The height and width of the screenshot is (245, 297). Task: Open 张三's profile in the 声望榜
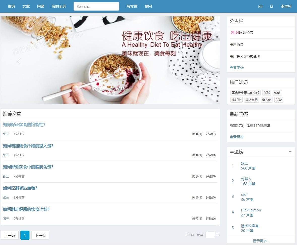[244, 163]
